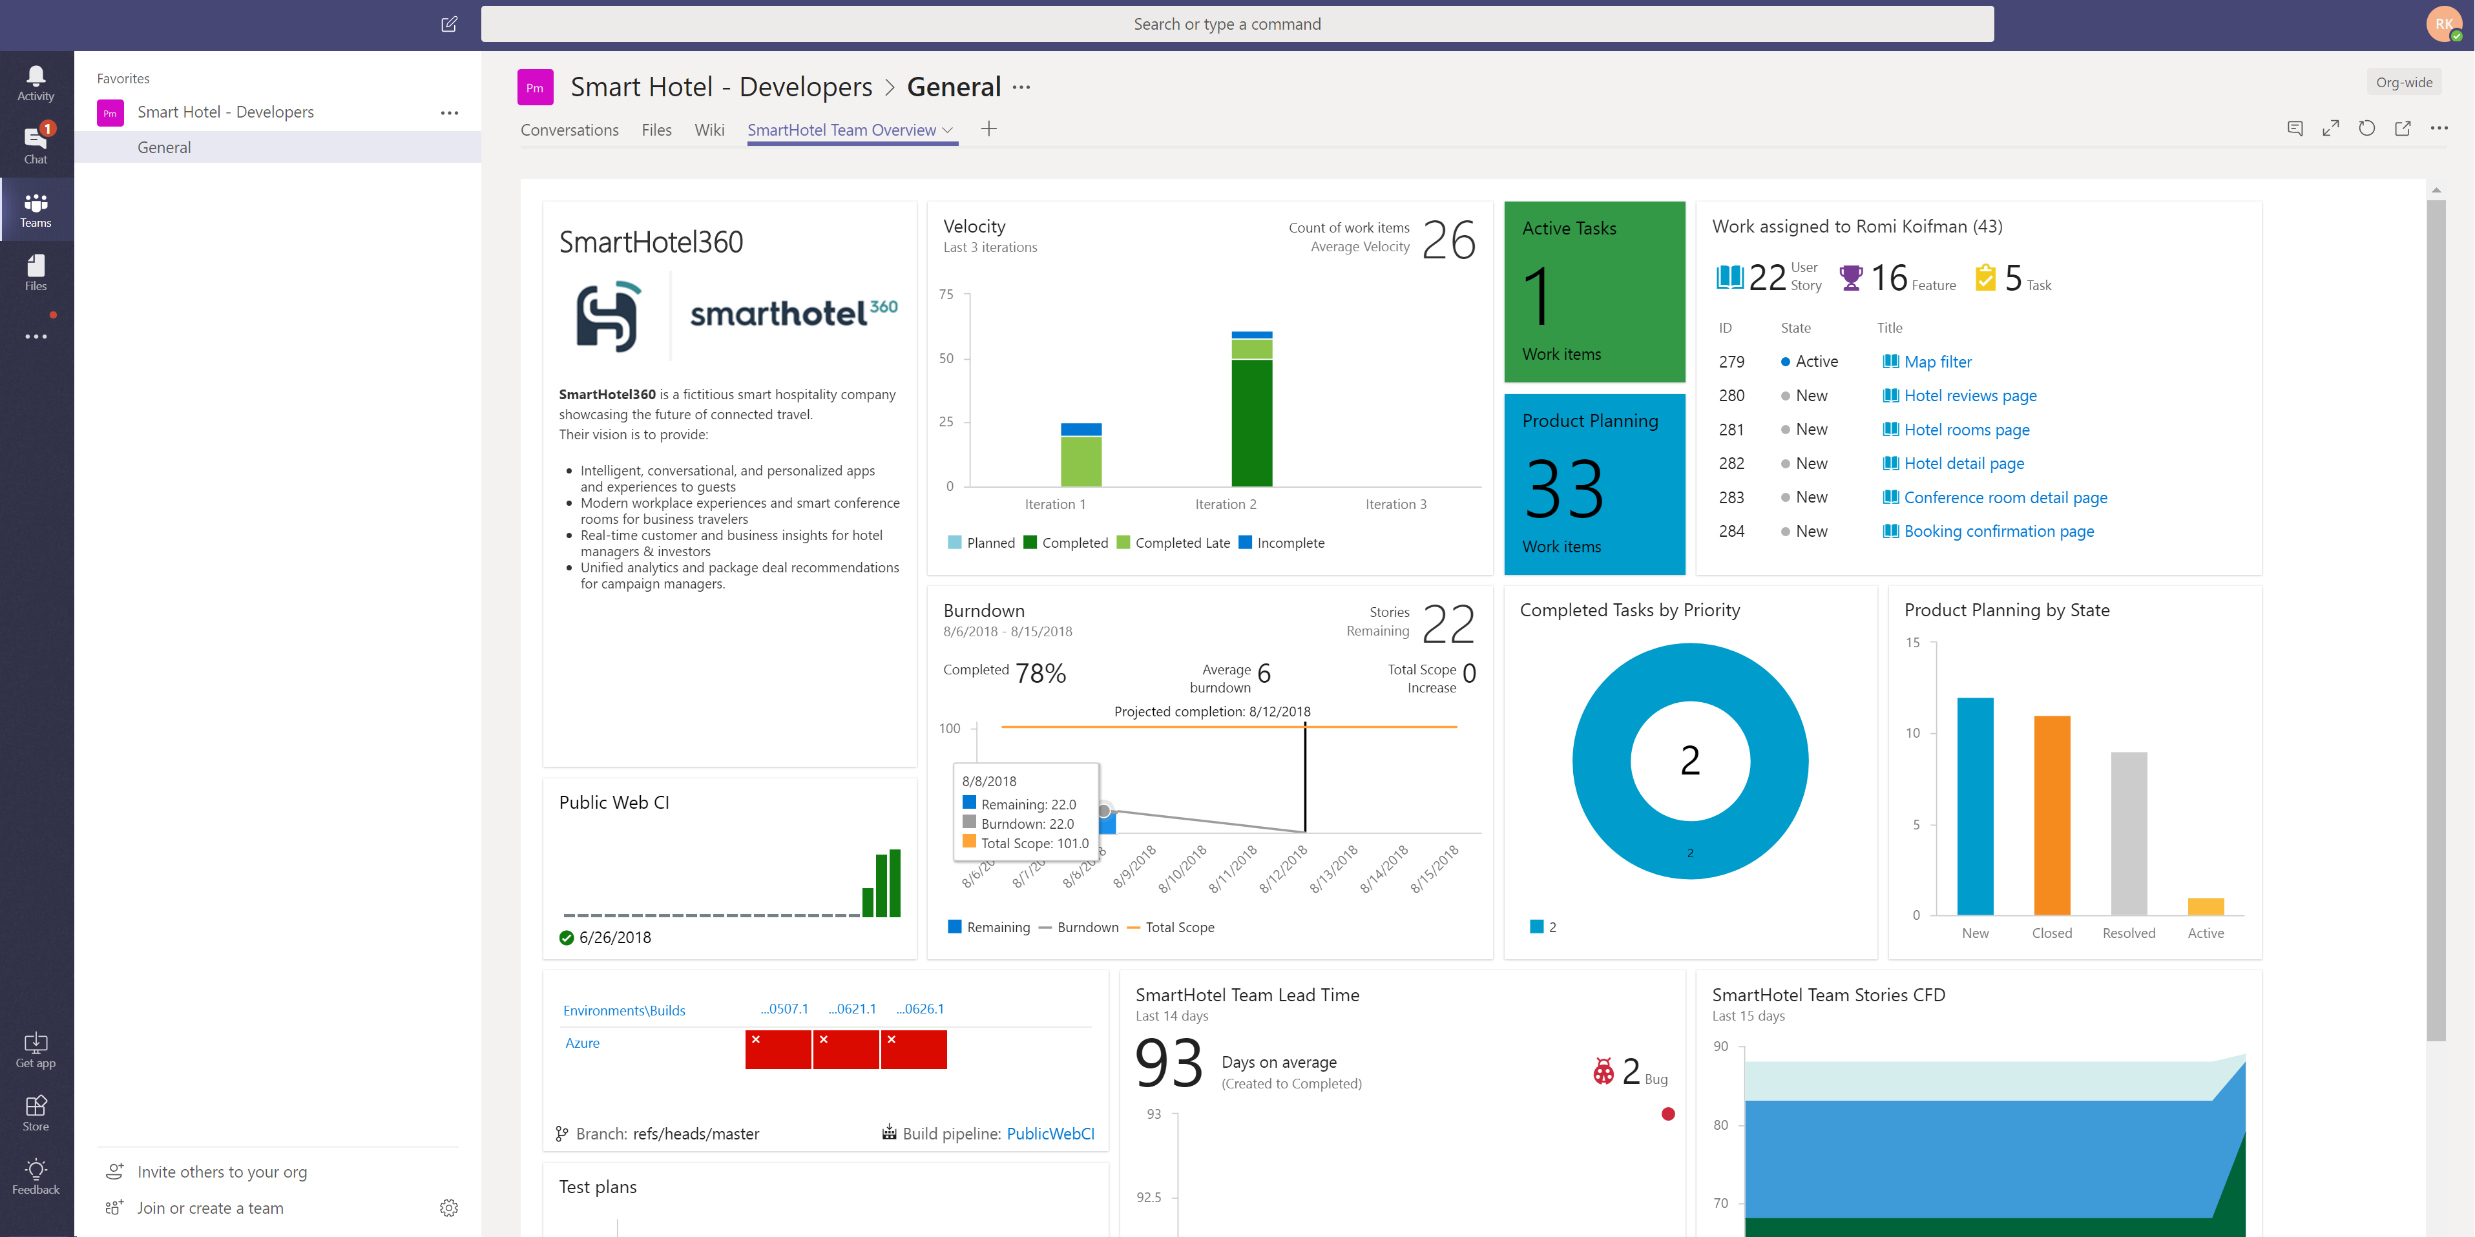Open the breadcrumb overflow menu next to General
The image size is (2475, 1237).
(1021, 87)
